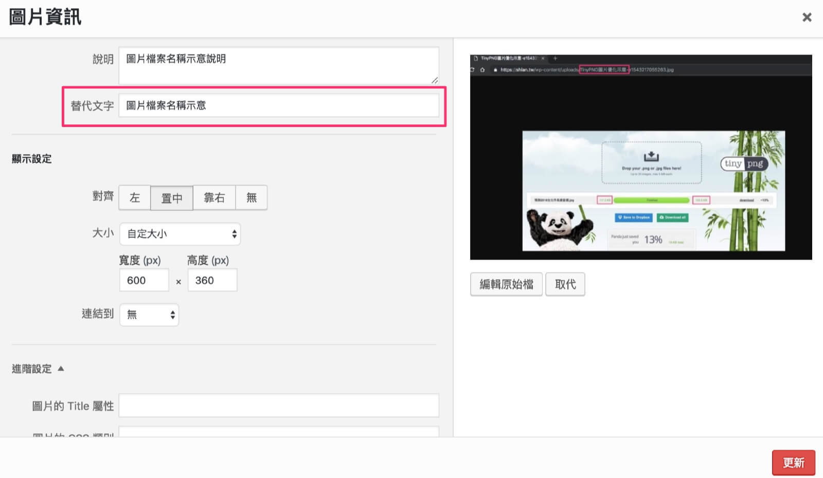Click the caption textarea resize handle
The height and width of the screenshot is (478, 823).
(435, 80)
